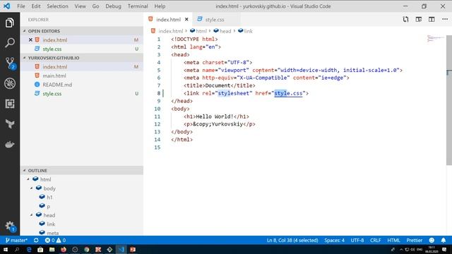Open the File menu
Screen dimensions: 452x254
tap(21, 6)
